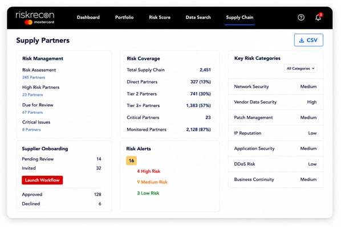This screenshot has height=227, width=341.
Task: Click the DDoS Risk category row
Action: click(275, 164)
